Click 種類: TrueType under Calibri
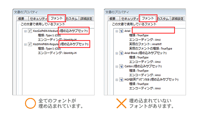This screenshot has height=116, width=198. [x=139, y=70]
